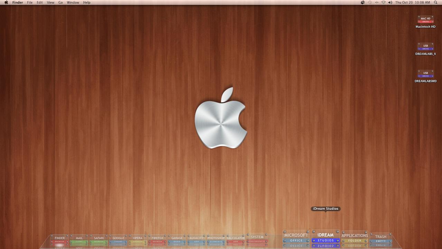This screenshot has width=442, height=249.
Task: Open Spotlight search magnifier icon
Action: (435, 2)
